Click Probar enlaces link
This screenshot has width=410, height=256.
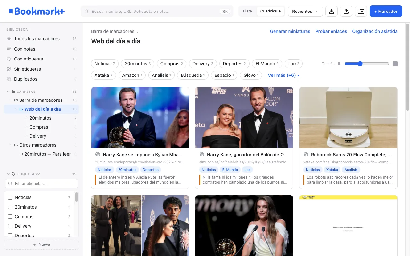click(331, 31)
